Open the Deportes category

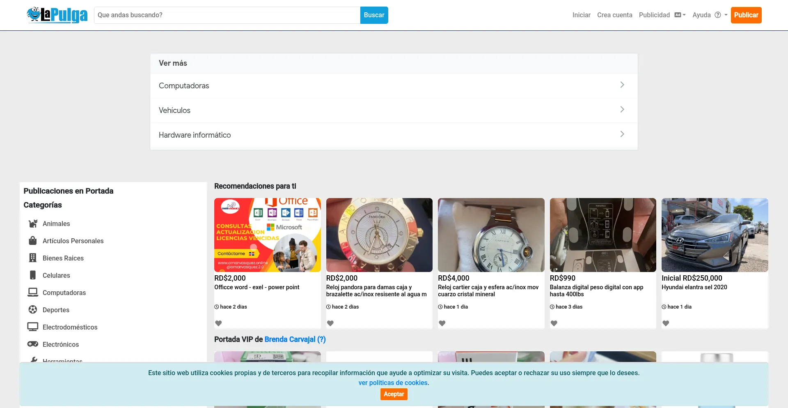click(x=56, y=310)
